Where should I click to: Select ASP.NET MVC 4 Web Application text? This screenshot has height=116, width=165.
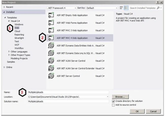coord(72,38)
